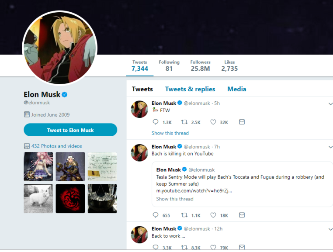Expand options for "Bach is killing it" tweet
This screenshot has width=333, height=252.
pyautogui.click(x=330, y=147)
